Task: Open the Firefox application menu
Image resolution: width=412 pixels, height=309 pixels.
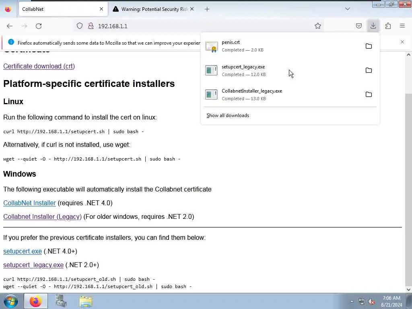Action: [x=402, y=26]
